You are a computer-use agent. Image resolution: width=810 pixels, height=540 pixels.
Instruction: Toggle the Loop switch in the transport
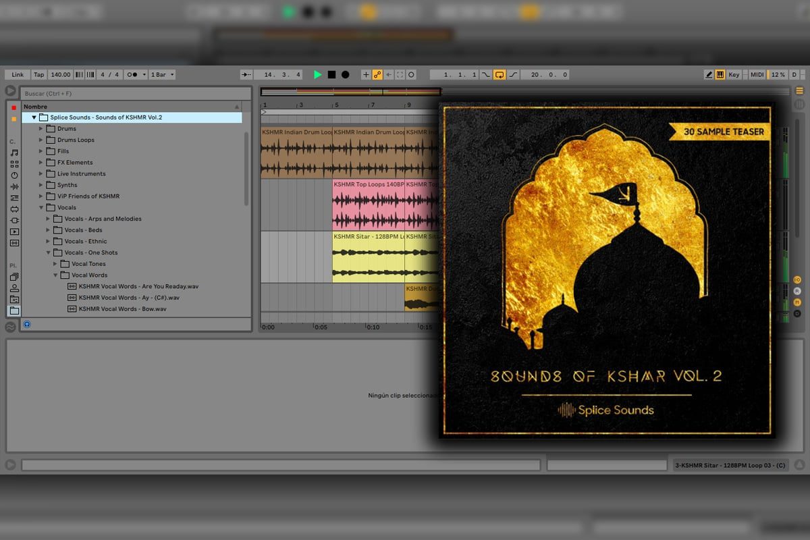click(500, 75)
